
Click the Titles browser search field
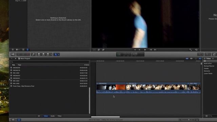213,116
